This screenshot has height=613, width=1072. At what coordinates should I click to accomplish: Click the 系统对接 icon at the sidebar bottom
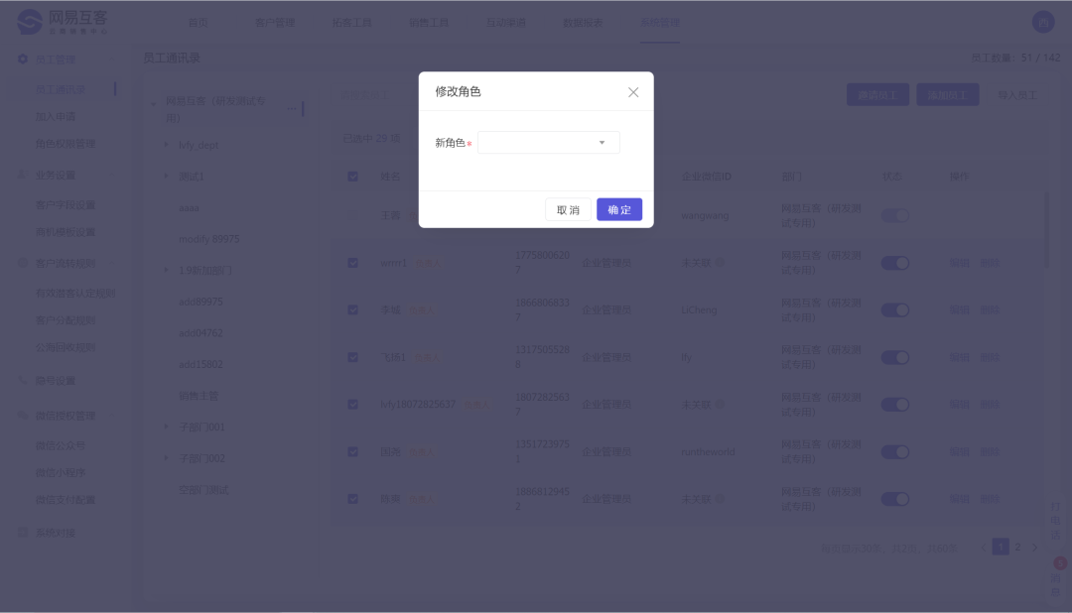click(23, 532)
